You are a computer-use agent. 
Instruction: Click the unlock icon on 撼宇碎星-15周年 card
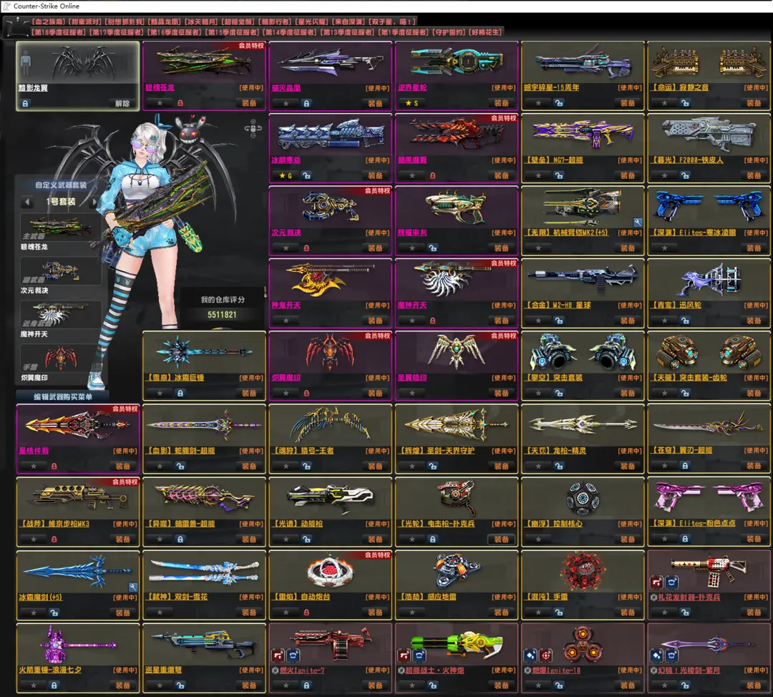click(558, 103)
